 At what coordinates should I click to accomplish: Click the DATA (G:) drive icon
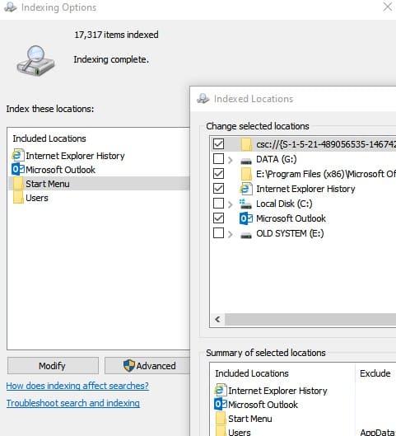(x=246, y=161)
